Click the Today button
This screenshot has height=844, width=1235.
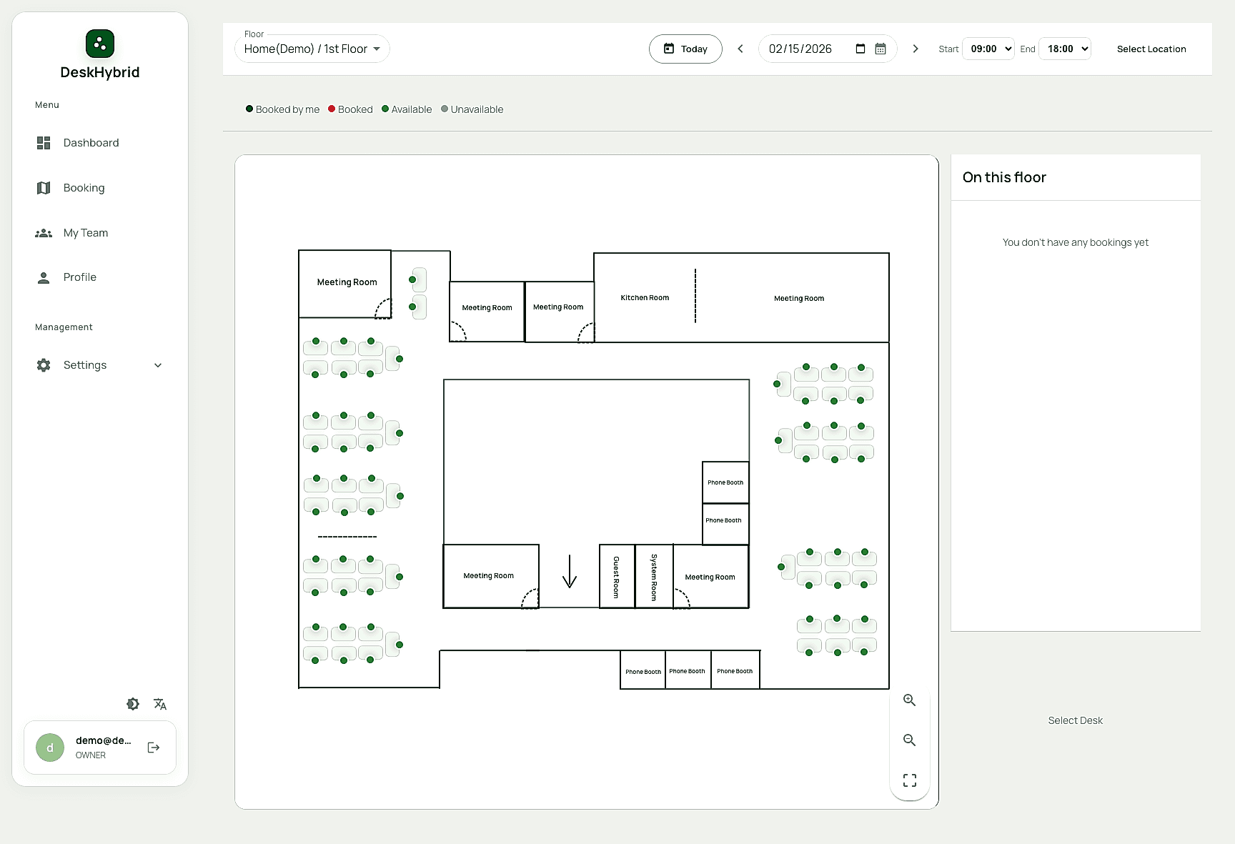(x=685, y=49)
